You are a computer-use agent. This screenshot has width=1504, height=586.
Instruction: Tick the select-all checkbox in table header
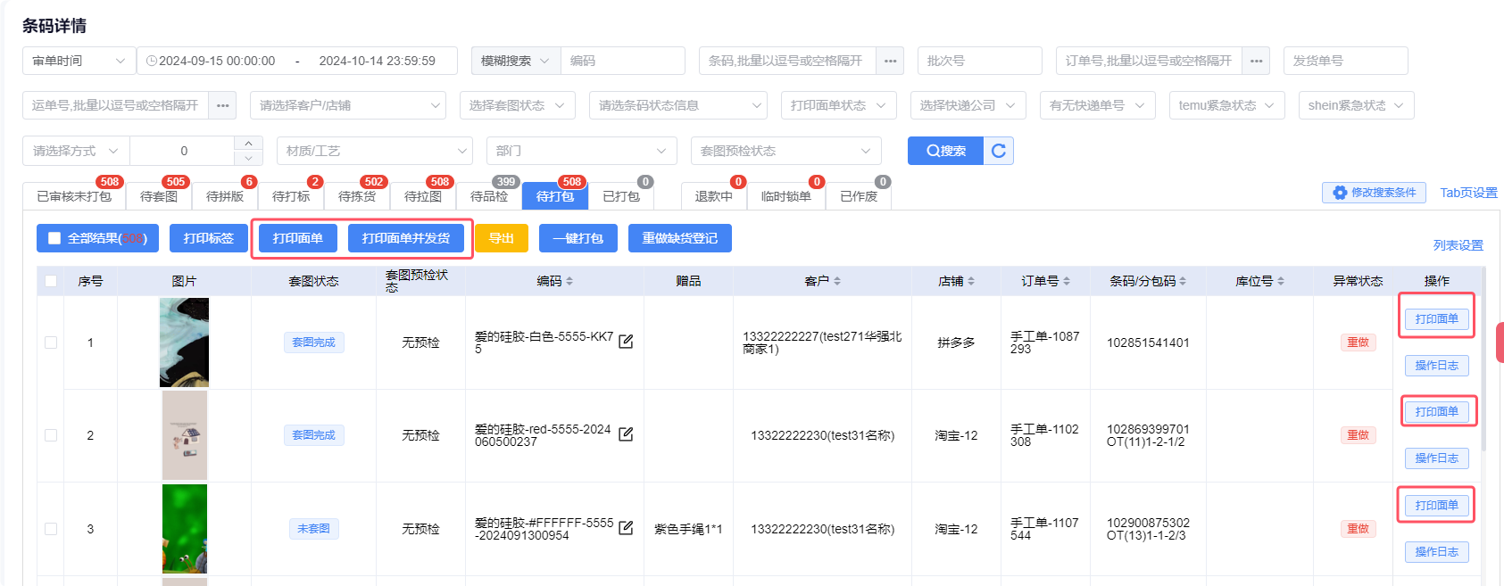coord(51,281)
